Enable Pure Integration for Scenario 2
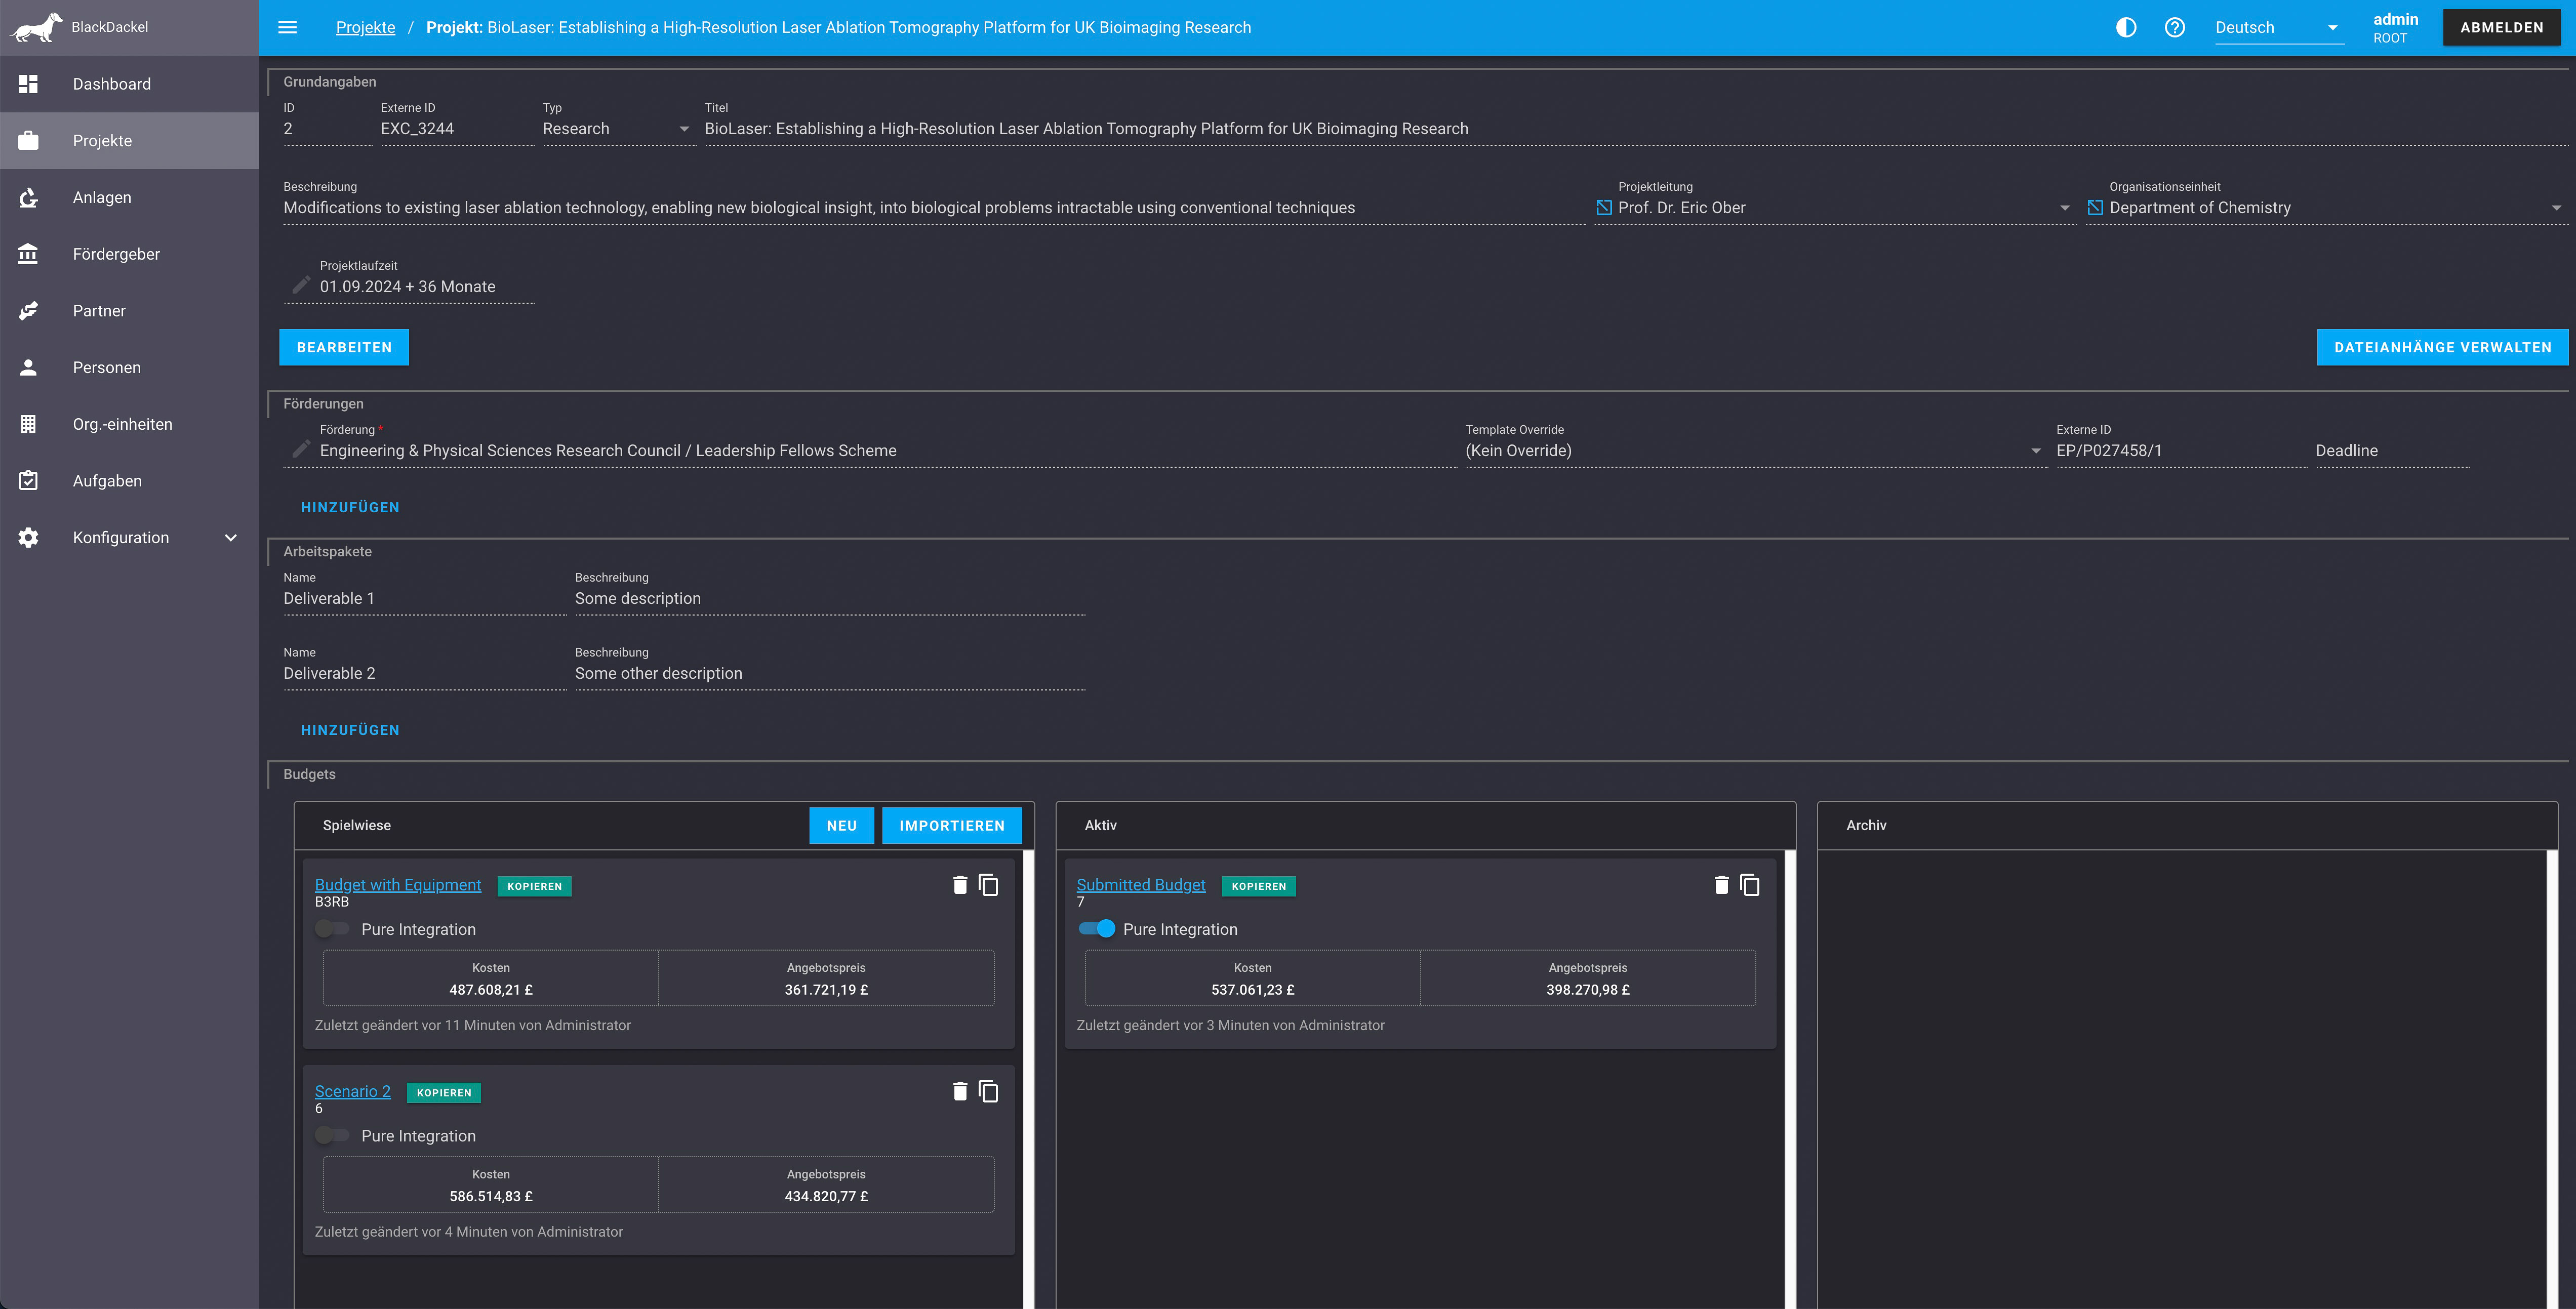2576x1309 pixels. (x=332, y=1135)
